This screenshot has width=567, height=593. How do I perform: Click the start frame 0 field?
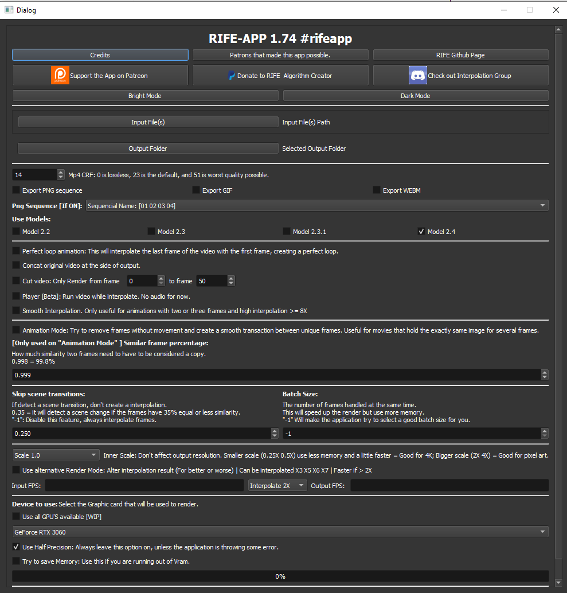(142, 280)
